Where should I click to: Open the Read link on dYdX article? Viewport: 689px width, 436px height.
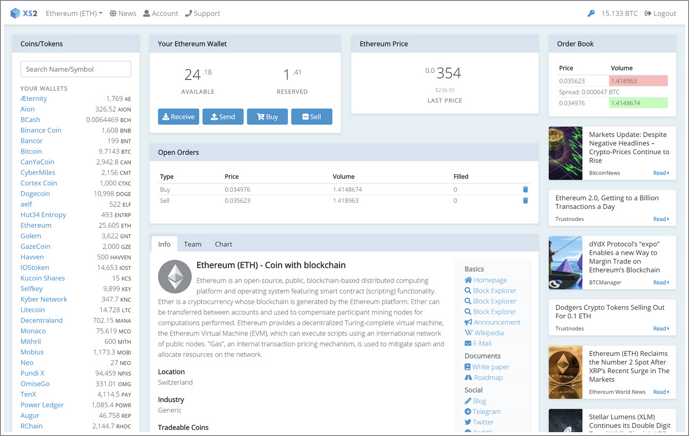tap(661, 282)
